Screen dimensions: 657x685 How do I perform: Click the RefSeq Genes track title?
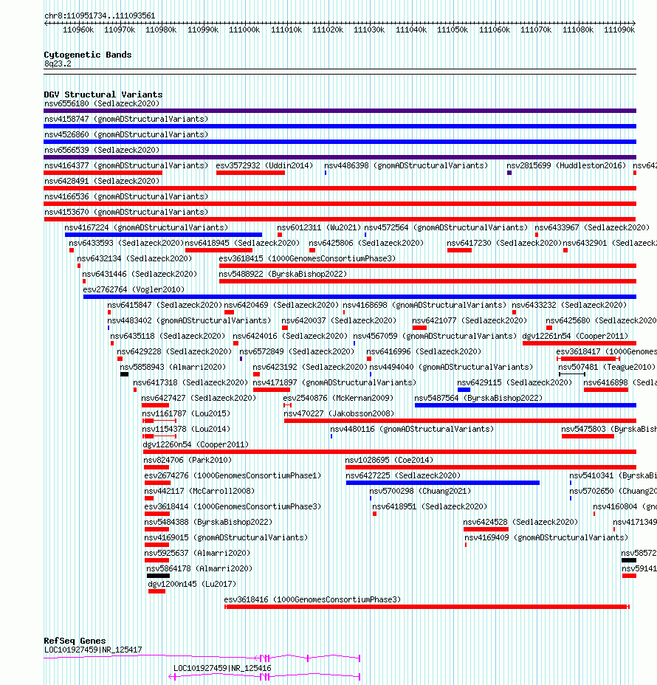[x=75, y=641]
